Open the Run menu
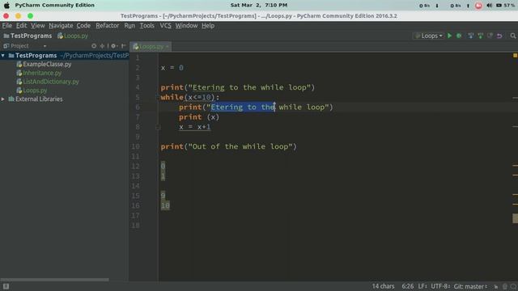 (129, 26)
